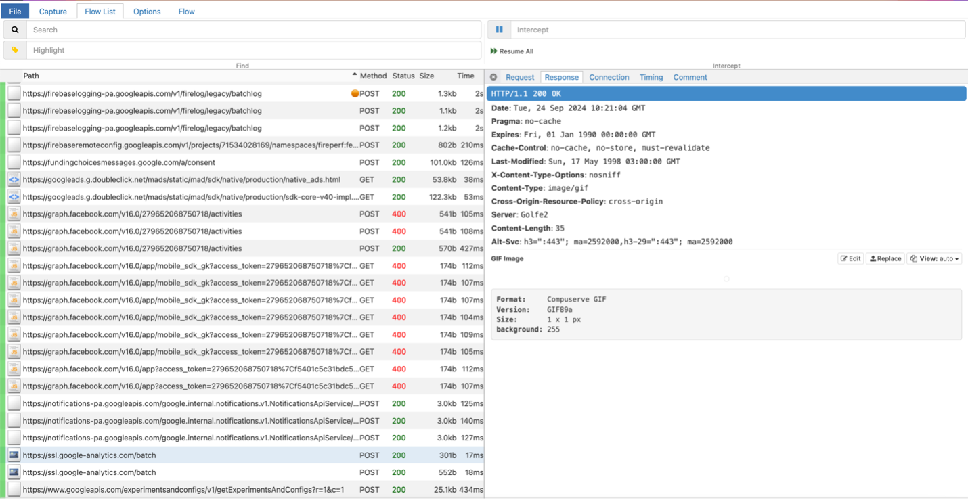Click image icon of selected google-analytics flow

[x=14, y=455]
